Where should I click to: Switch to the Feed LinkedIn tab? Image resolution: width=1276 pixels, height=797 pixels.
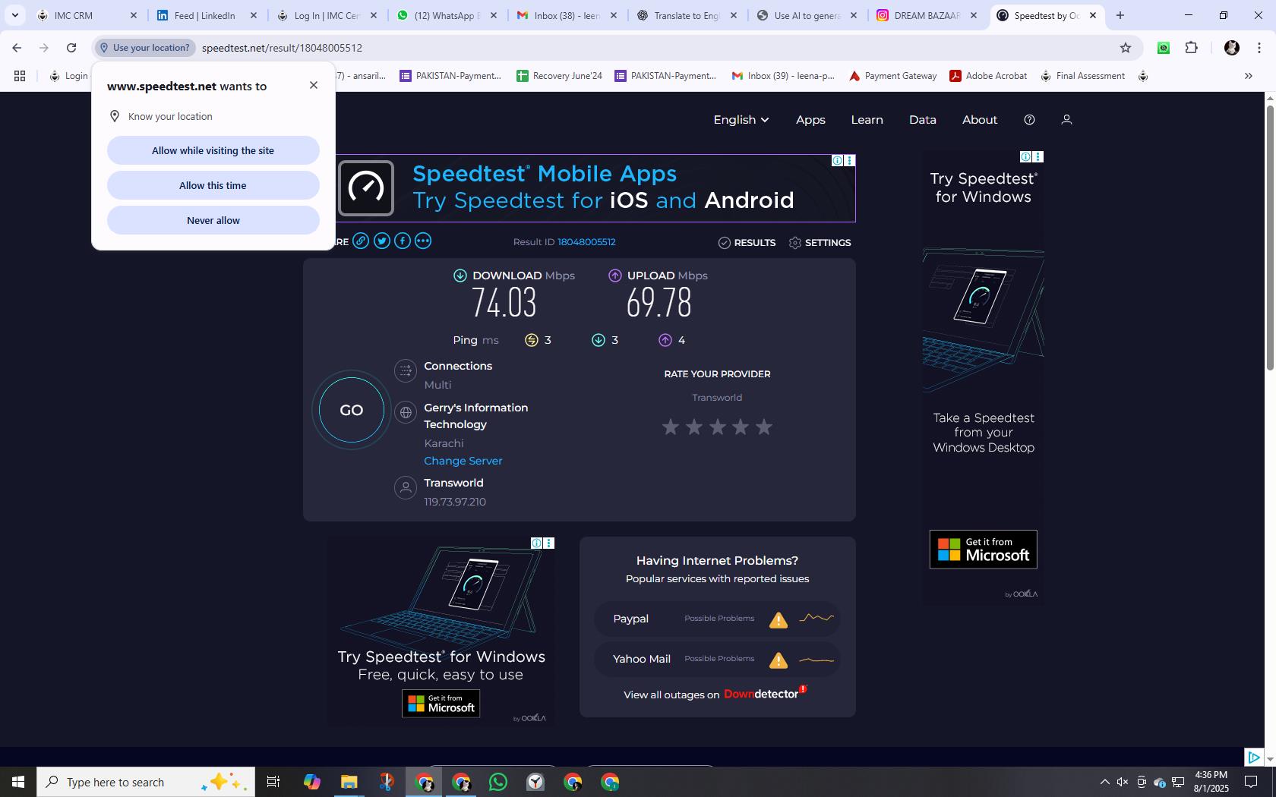click(207, 15)
